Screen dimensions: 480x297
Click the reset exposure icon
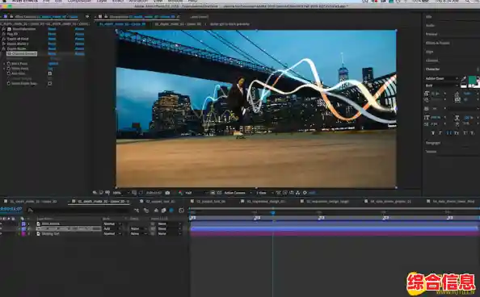305,193
